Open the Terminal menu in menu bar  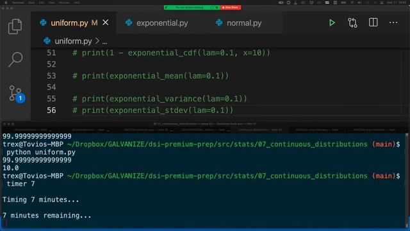[x=18, y=3]
